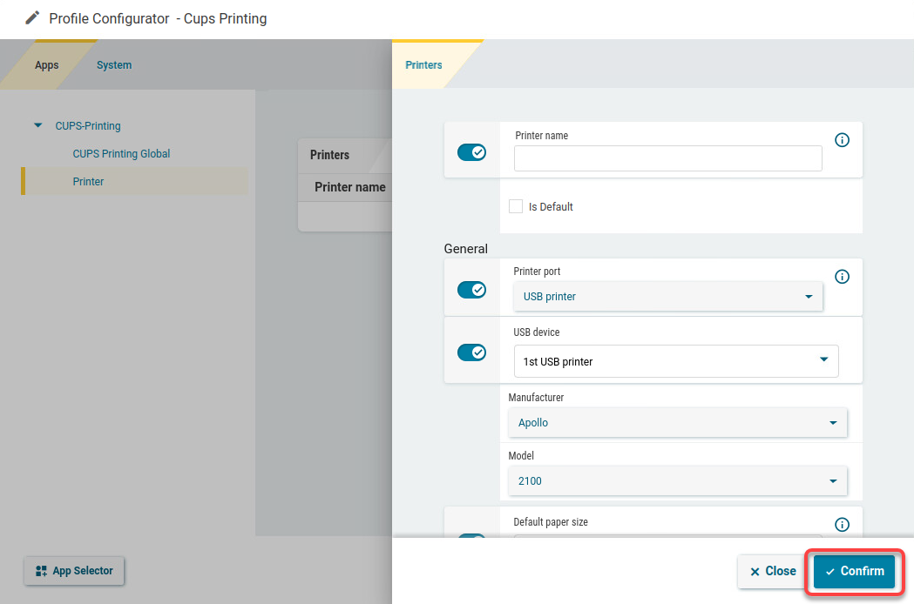Switch to the Apps tab
The height and width of the screenshot is (604, 914).
point(47,65)
